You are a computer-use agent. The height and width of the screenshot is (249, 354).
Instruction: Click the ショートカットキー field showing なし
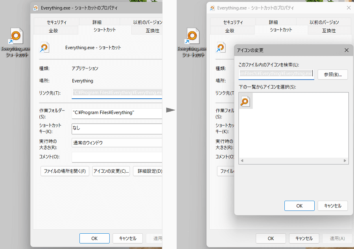pos(117,129)
